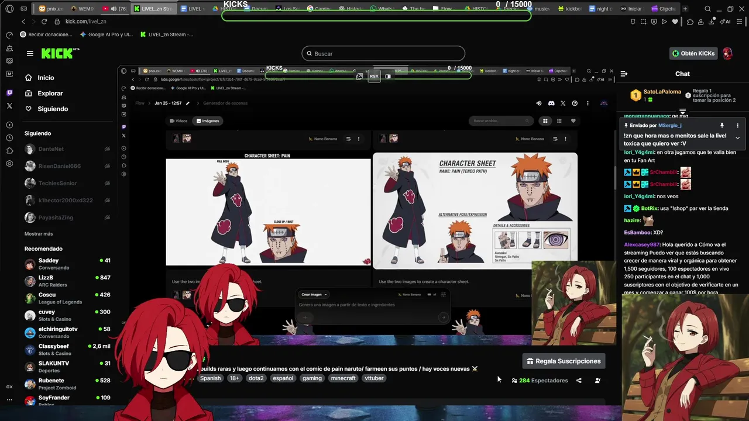
Task: Open browser tab search magnifier
Action: pos(707,9)
